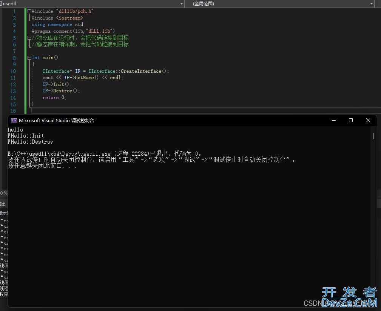Click the console line starting '要在调试停止时自动关闭控制台'

[151, 160]
